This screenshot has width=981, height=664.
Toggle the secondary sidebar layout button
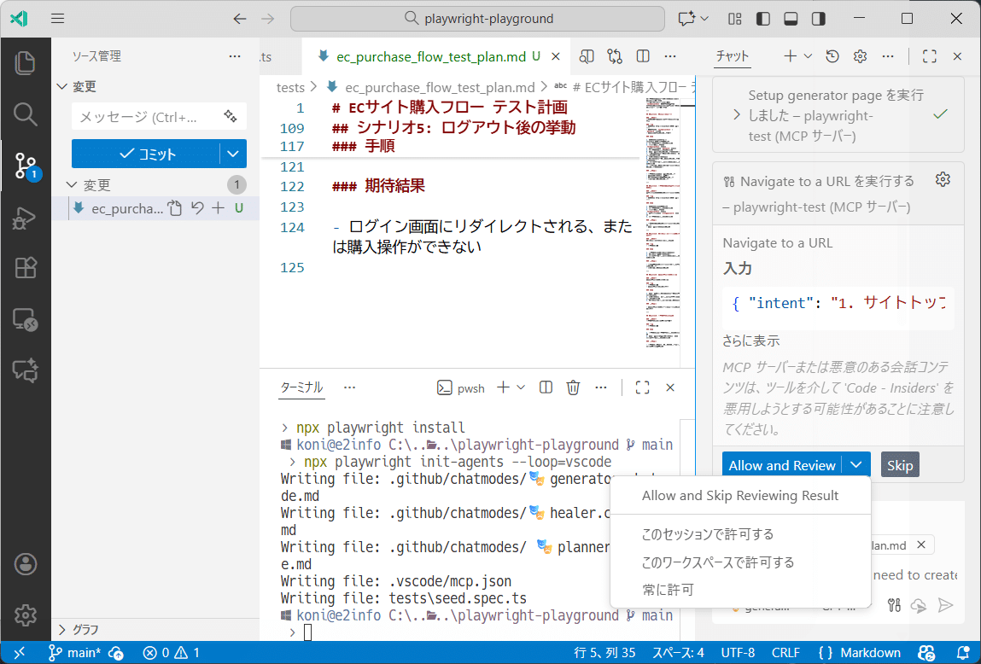click(x=818, y=19)
